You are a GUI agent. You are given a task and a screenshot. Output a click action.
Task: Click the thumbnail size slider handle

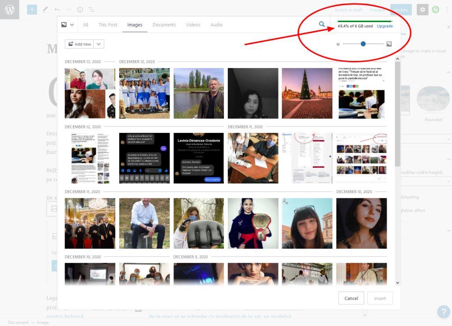tap(363, 44)
